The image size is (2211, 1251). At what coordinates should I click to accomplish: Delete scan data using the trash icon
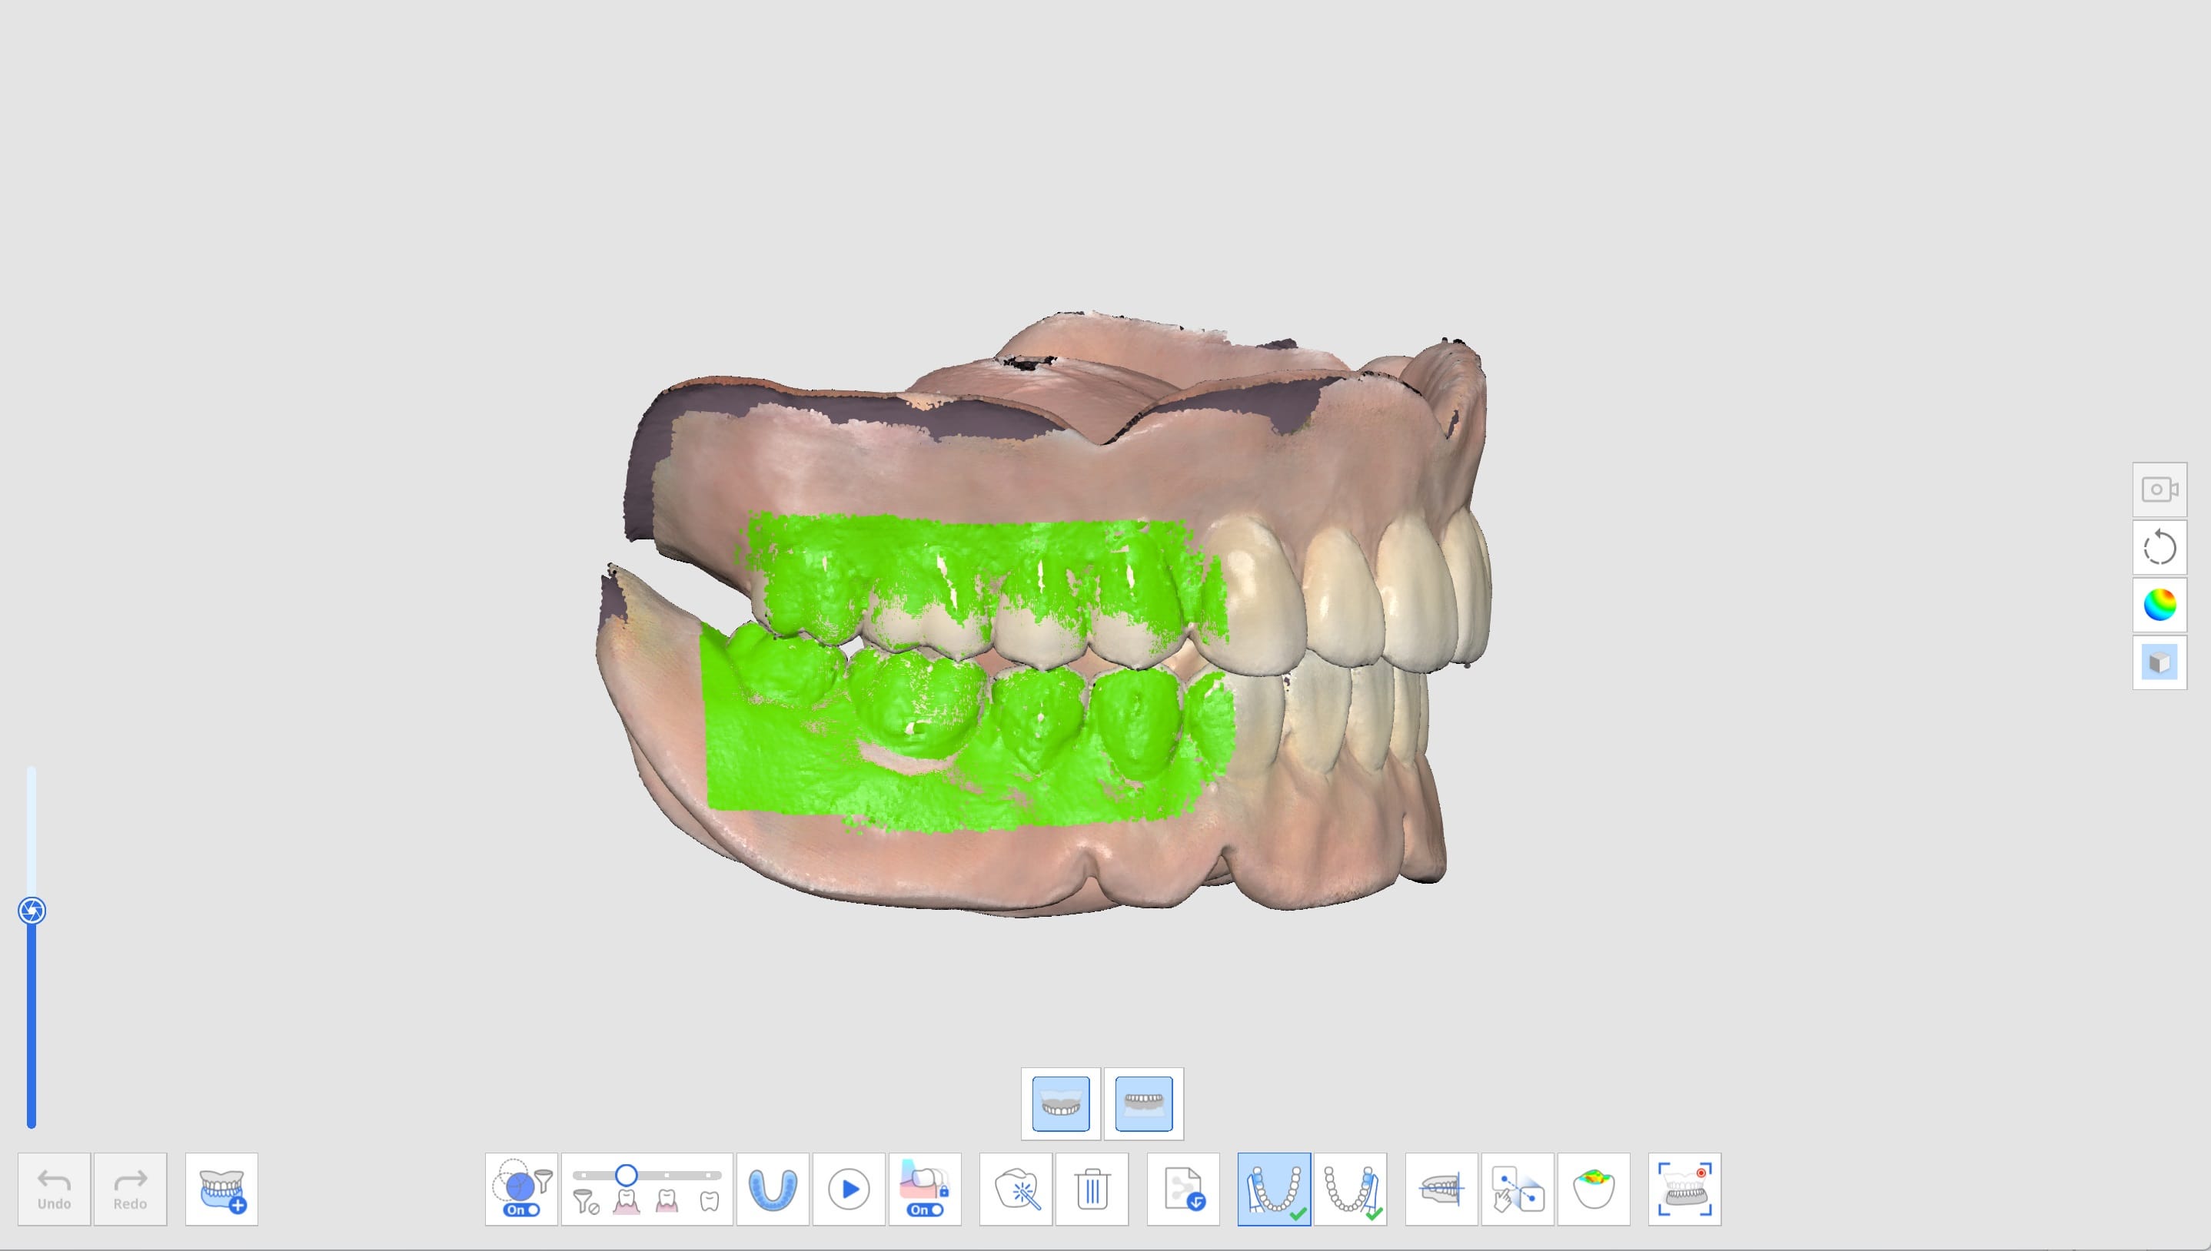(x=1092, y=1190)
